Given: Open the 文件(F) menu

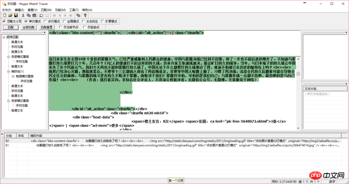Looking at the screenshot, I should [7, 10].
